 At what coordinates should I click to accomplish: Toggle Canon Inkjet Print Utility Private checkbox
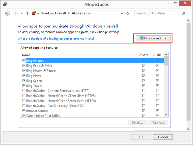pyautogui.click(x=144, y=115)
